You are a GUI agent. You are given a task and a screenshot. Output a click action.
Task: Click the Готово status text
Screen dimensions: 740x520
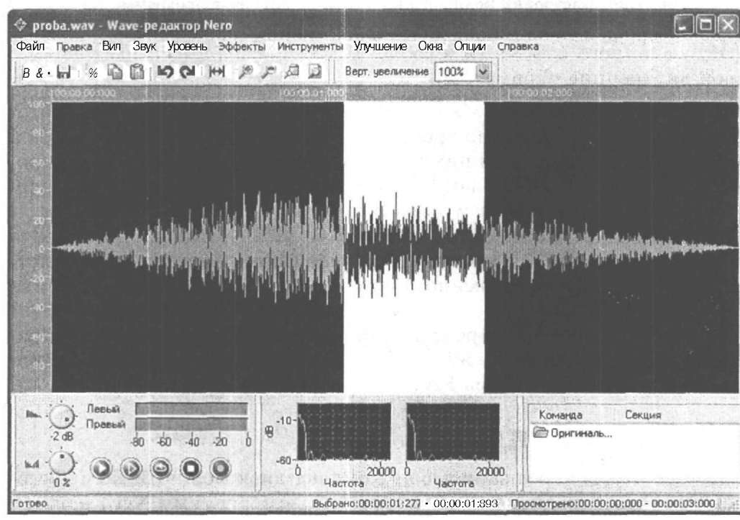point(29,503)
